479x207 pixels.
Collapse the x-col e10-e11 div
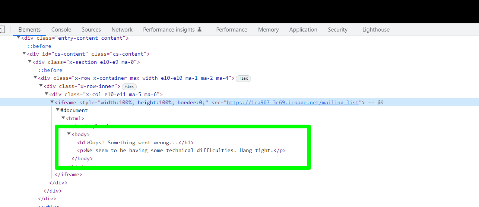(x=47, y=94)
